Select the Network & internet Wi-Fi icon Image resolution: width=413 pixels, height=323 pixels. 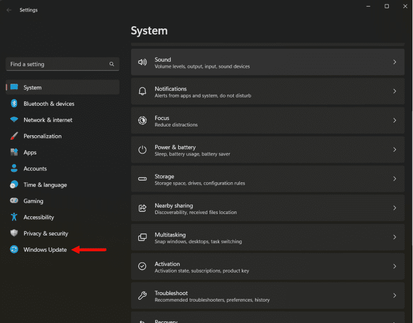[14, 120]
